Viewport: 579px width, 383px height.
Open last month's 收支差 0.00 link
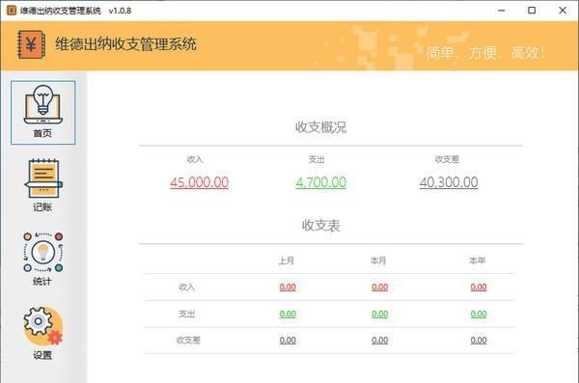pyautogui.click(x=288, y=341)
